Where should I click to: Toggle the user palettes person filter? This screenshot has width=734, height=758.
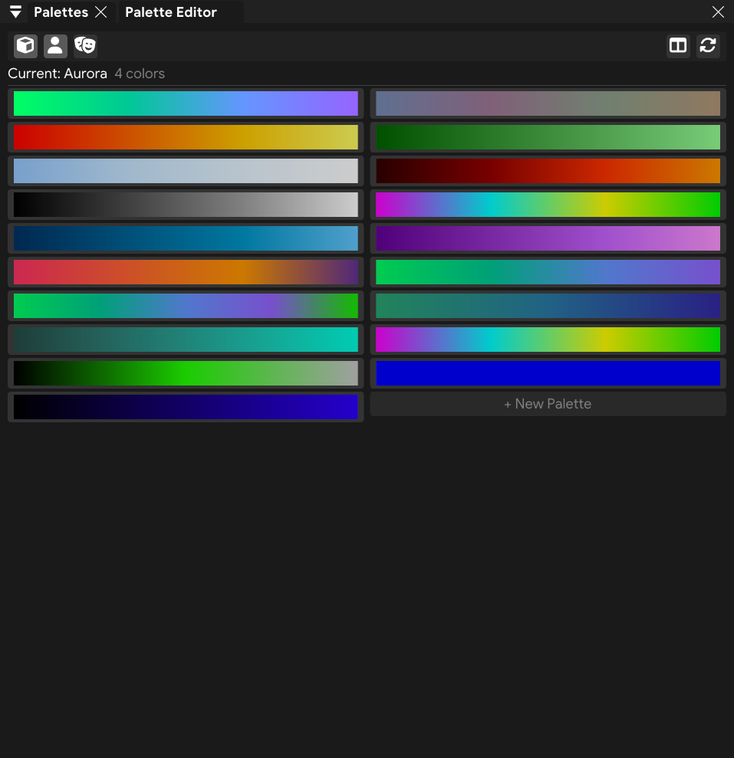55,46
